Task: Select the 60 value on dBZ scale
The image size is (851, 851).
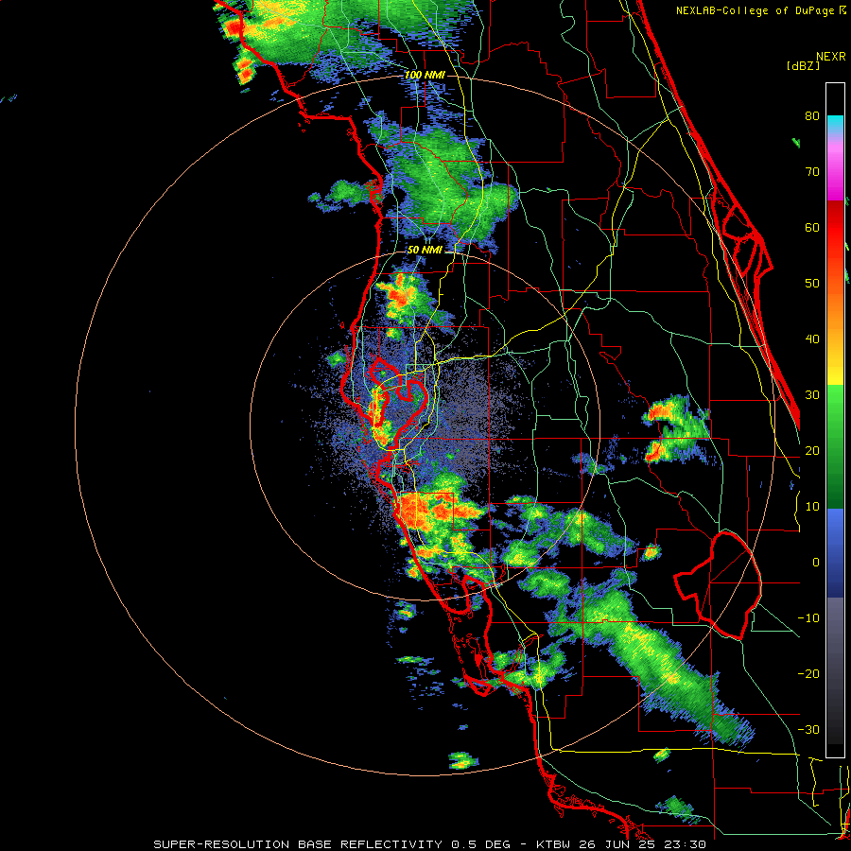Action: pos(812,228)
